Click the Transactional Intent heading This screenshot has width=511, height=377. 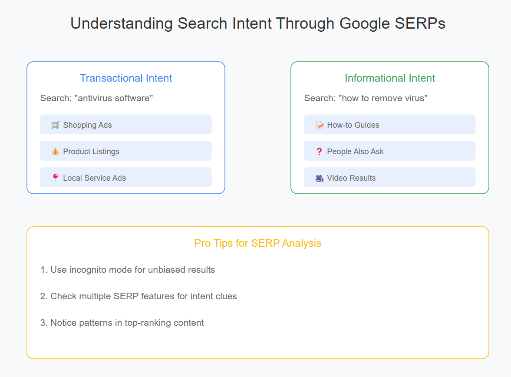point(126,78)
